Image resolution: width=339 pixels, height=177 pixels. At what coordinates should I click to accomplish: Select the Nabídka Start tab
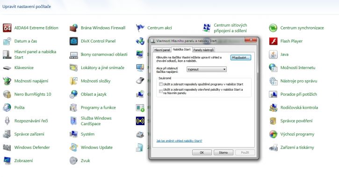181,50
